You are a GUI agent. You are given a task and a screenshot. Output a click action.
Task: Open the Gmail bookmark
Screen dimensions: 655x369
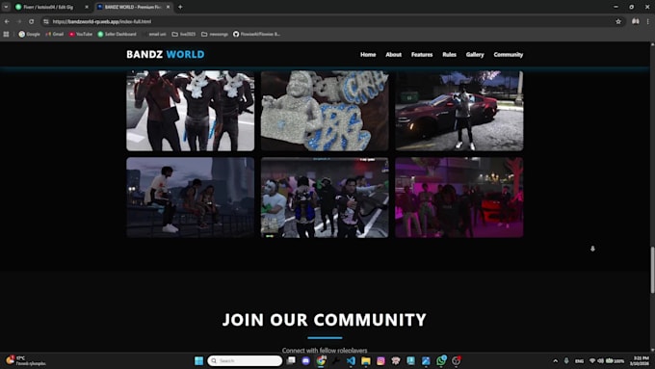point(55,35)
